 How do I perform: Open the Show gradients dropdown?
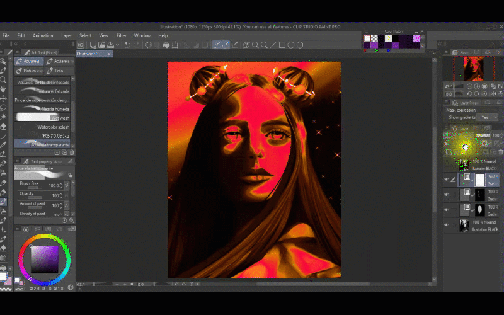[x=488, y=117]
